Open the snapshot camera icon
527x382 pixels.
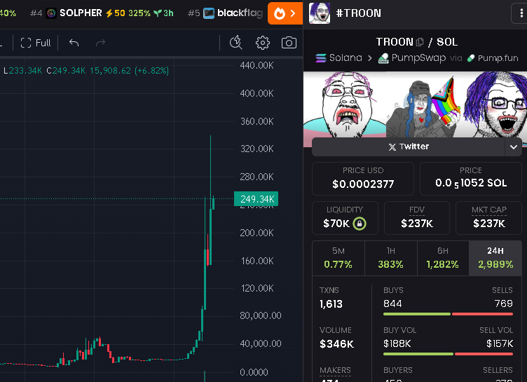(x=289, y=43)
